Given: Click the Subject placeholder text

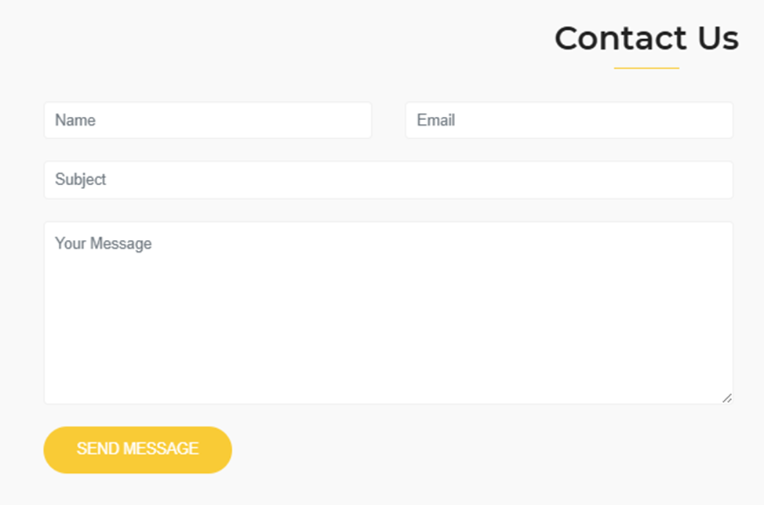Looking at the screenshot, I should click(x=81, y=180).
